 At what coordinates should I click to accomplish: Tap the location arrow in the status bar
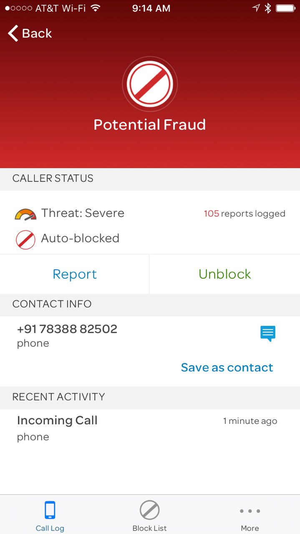click(x=255, y=7)
